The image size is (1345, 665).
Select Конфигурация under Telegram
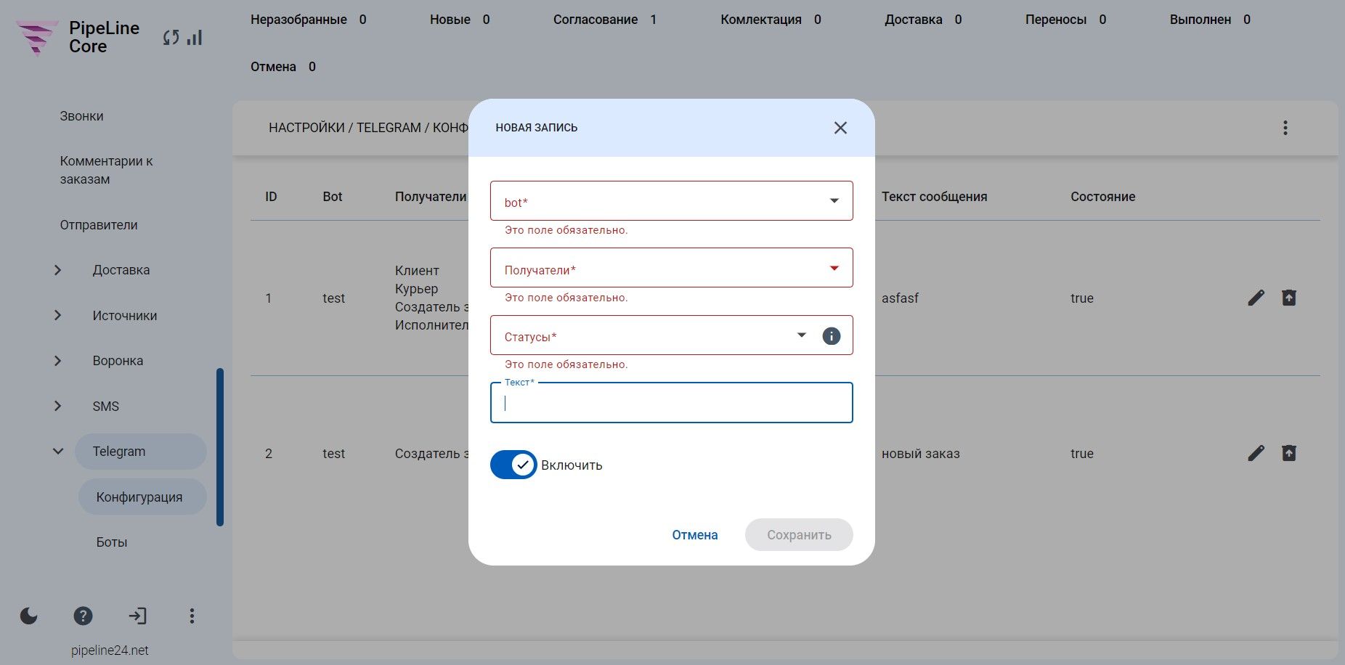142,497
